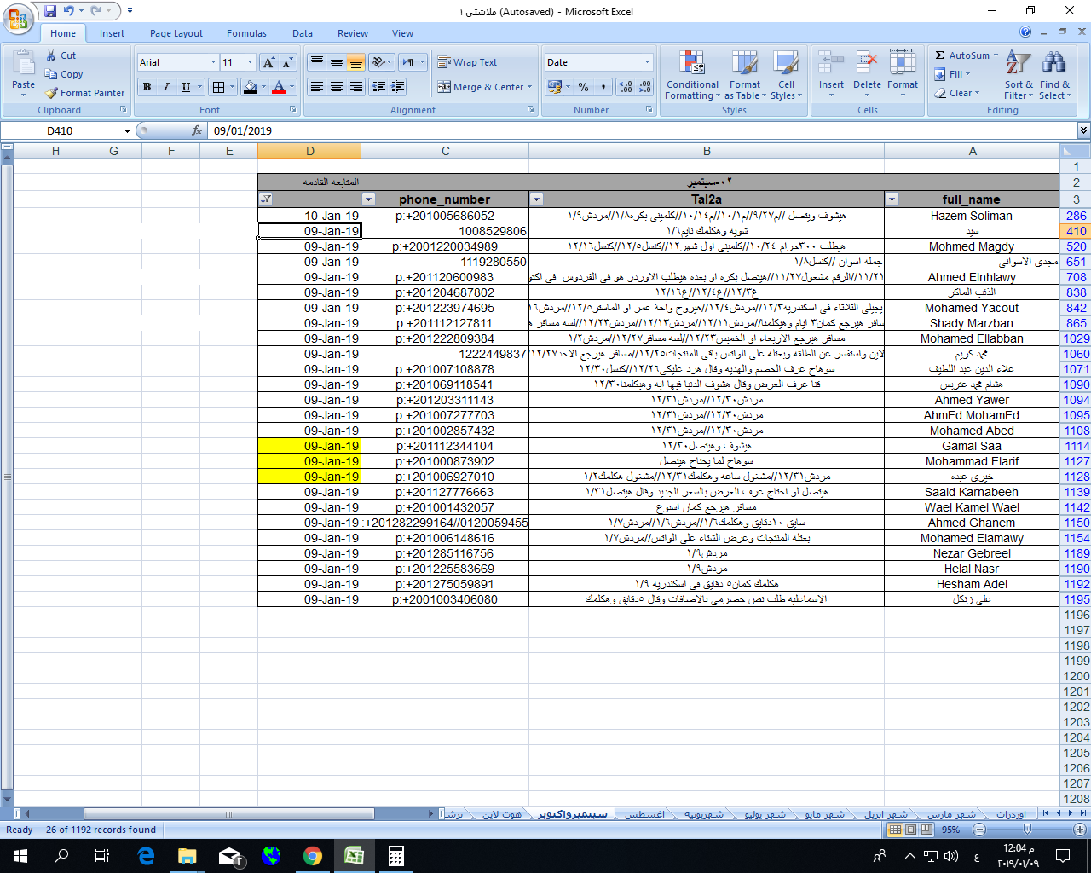Click the Increase Decimal icon
This screenshot has width=1091, height=873.
point(626,87)
